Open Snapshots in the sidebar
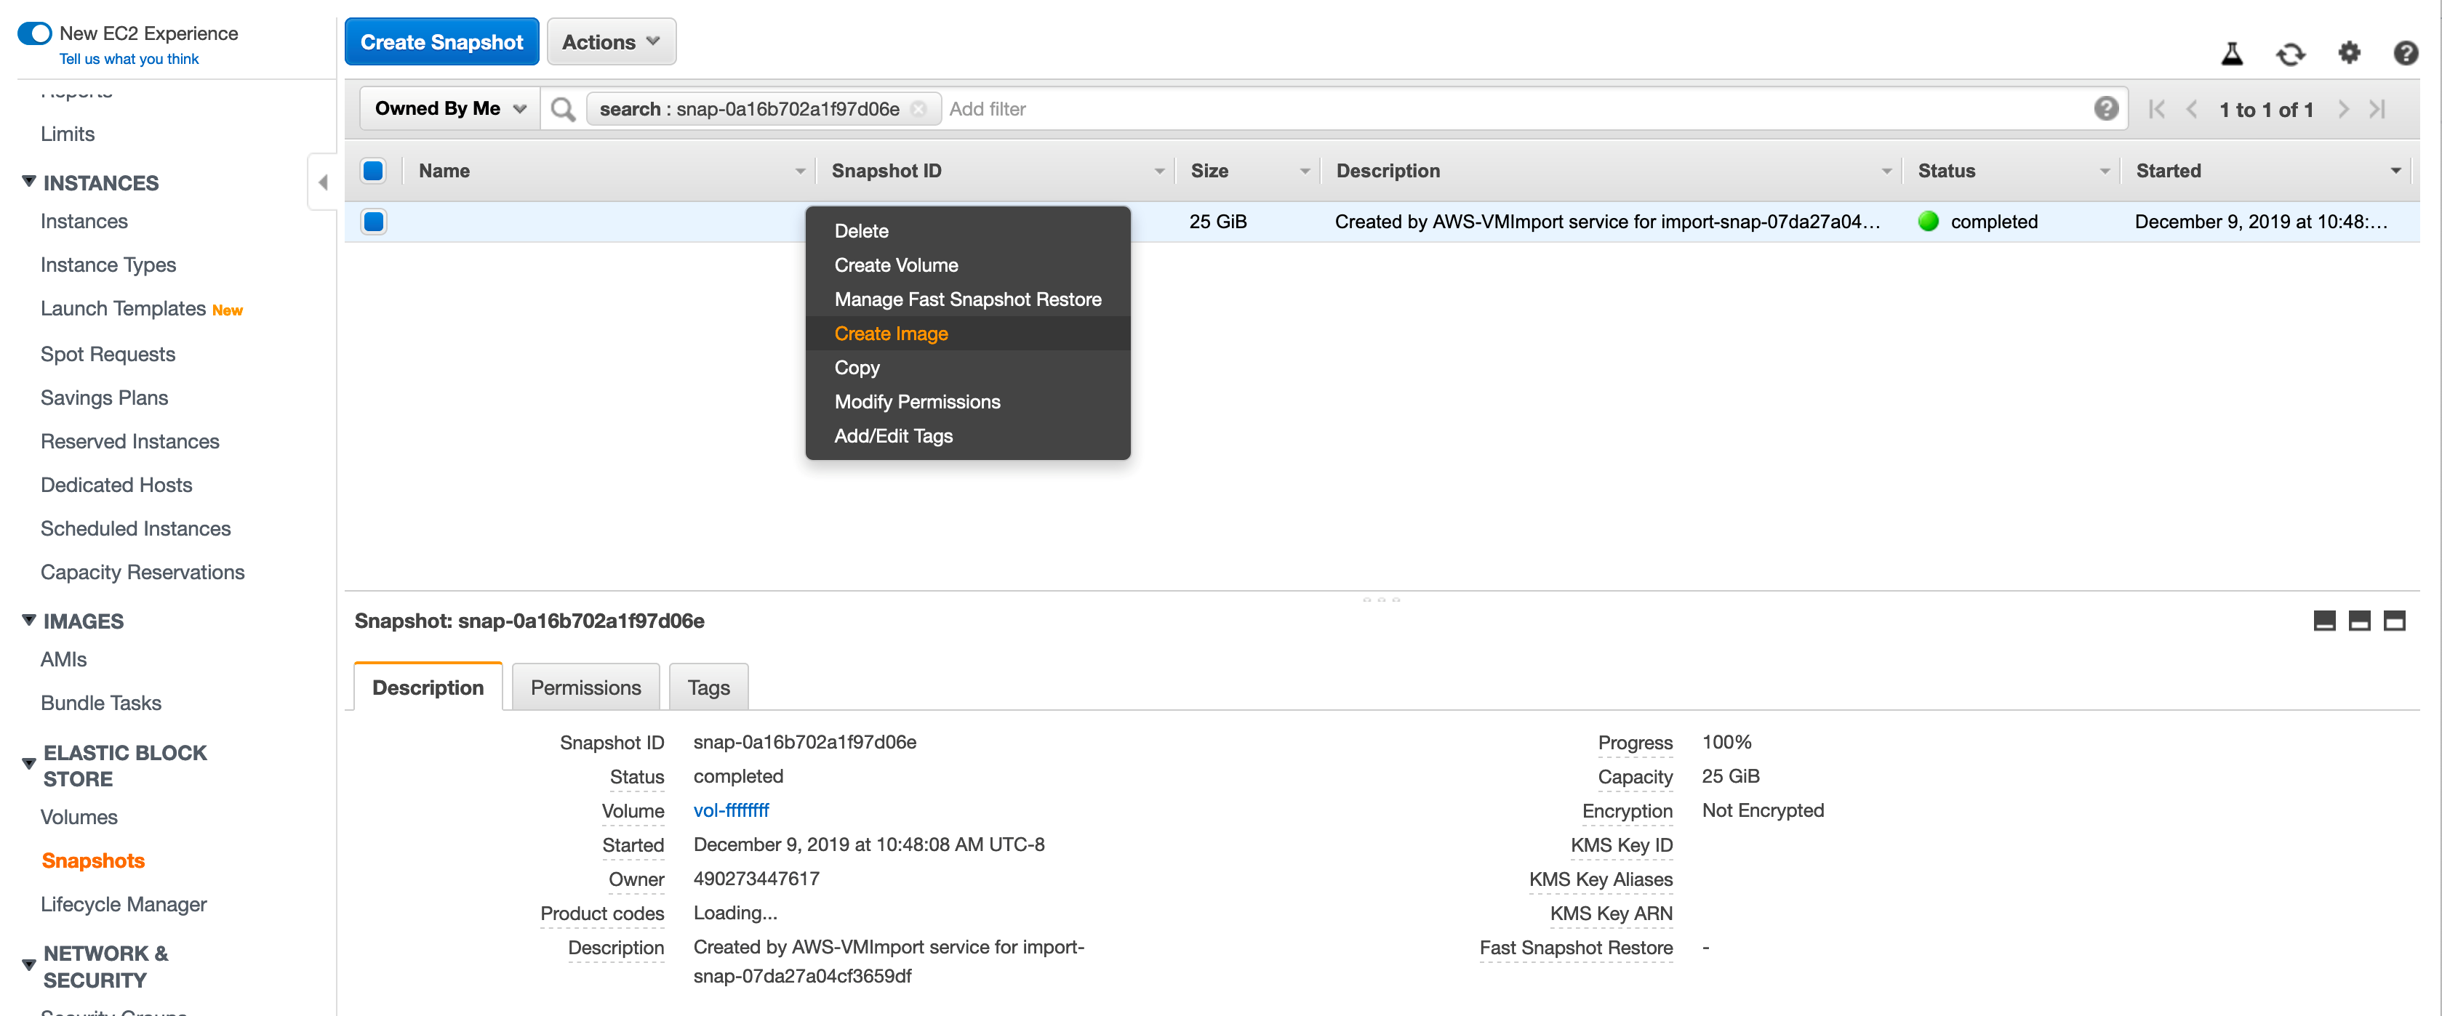The width and height of the screenshot is (2442, 1016). 93,860
